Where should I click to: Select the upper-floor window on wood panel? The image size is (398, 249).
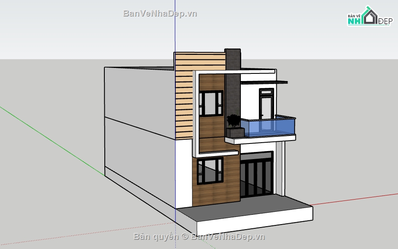211,103
